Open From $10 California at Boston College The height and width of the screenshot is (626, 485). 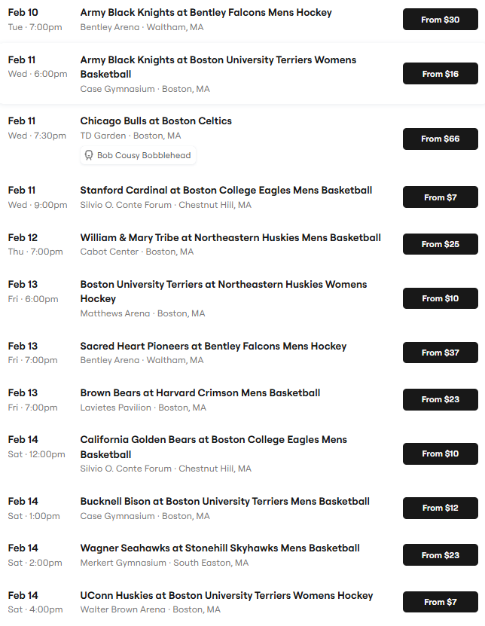tap(441, 453)
